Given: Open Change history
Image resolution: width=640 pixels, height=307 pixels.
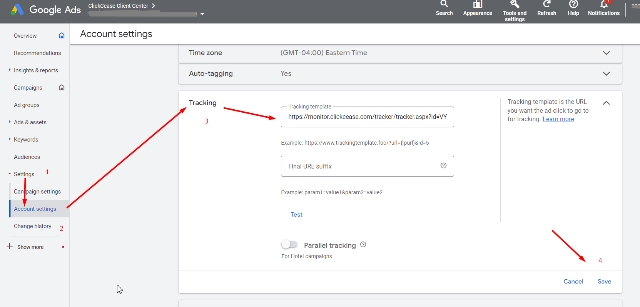Looking at the screenshot, I should pyautogui.click(x=33, y=226).
